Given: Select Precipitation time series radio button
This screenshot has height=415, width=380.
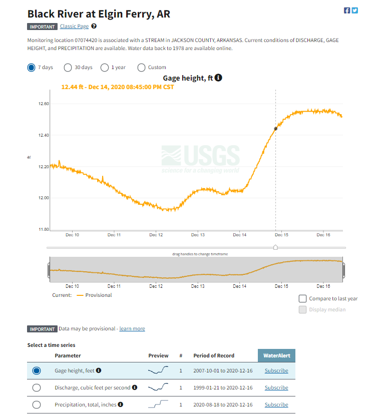Looking at the screenshot, I should click(x=37, y=404).
